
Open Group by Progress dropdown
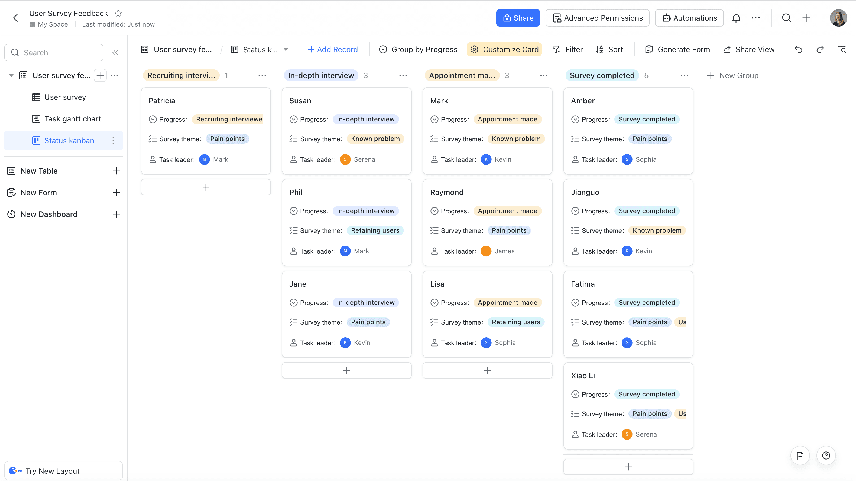[x=418, y=50]
